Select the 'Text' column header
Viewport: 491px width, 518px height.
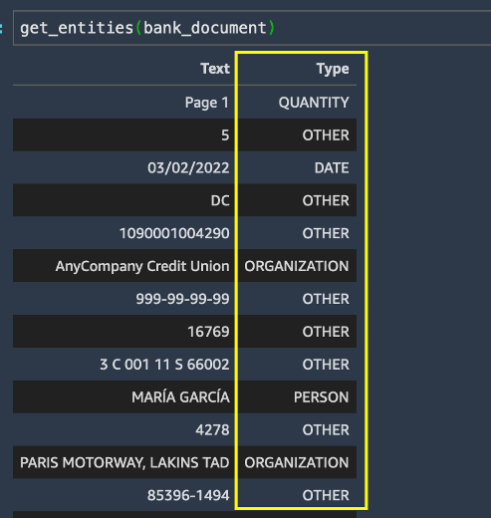coord(215,69)
